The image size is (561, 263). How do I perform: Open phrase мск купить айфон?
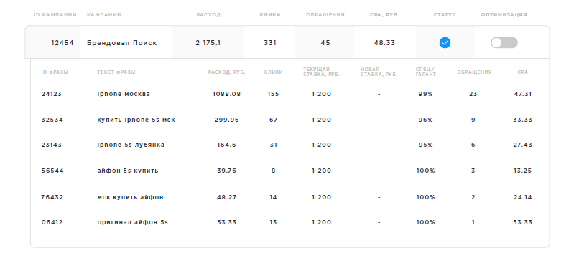click(130, 197)
